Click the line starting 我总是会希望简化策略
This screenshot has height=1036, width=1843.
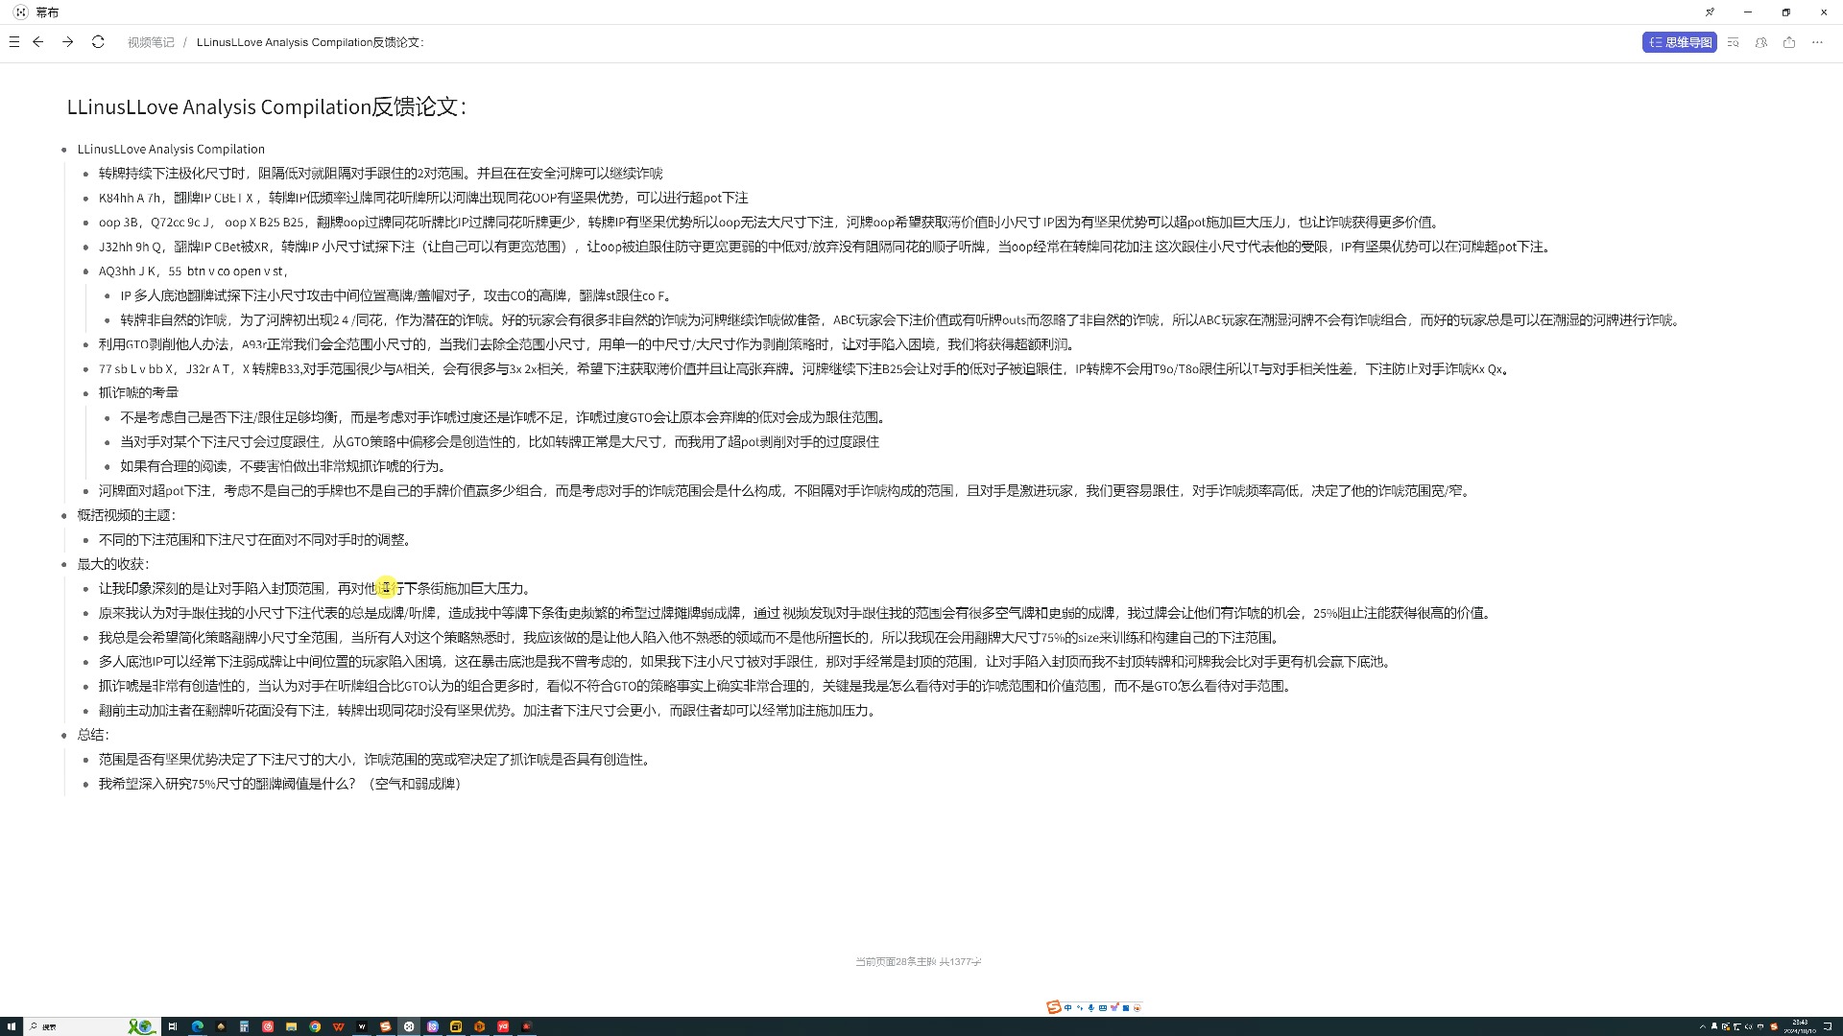[691, 637]
